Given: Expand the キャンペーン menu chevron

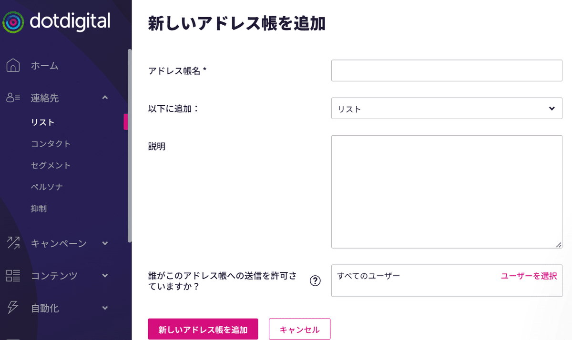Looking at the screenshot, I should (x=104, y=243).
